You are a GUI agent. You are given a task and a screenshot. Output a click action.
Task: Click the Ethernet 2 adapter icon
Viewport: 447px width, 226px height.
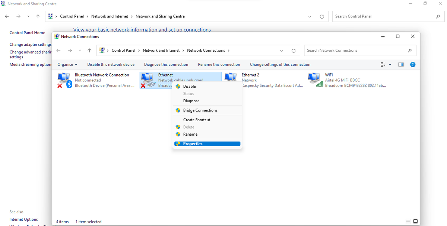point(232,78)
